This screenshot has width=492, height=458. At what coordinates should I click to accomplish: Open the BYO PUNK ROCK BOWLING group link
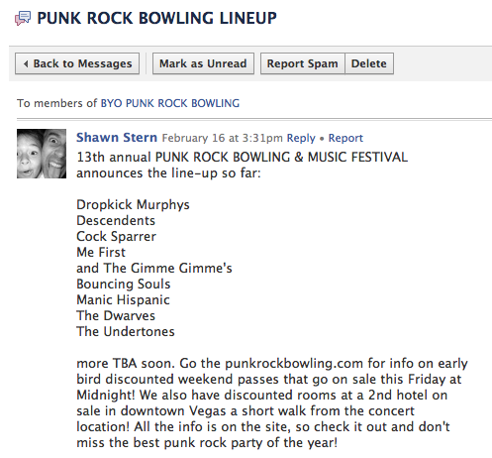(170, 103)
